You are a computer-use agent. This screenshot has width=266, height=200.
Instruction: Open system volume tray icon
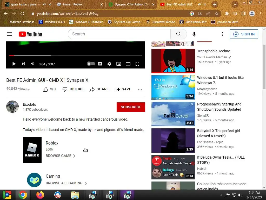click(240, 195)
